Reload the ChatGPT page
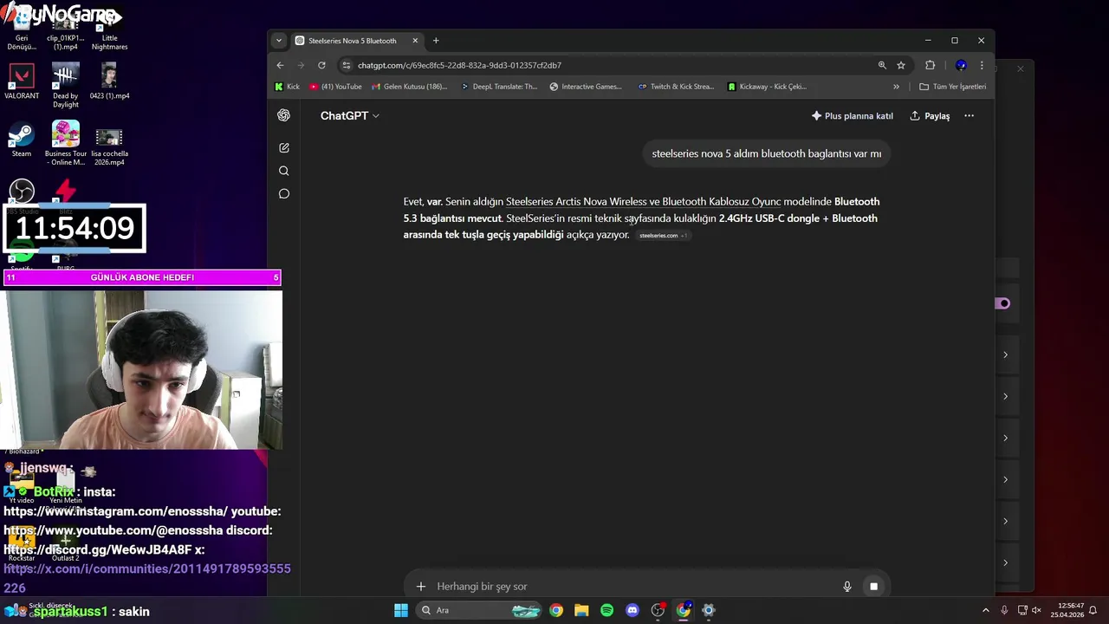 point(321,65)
